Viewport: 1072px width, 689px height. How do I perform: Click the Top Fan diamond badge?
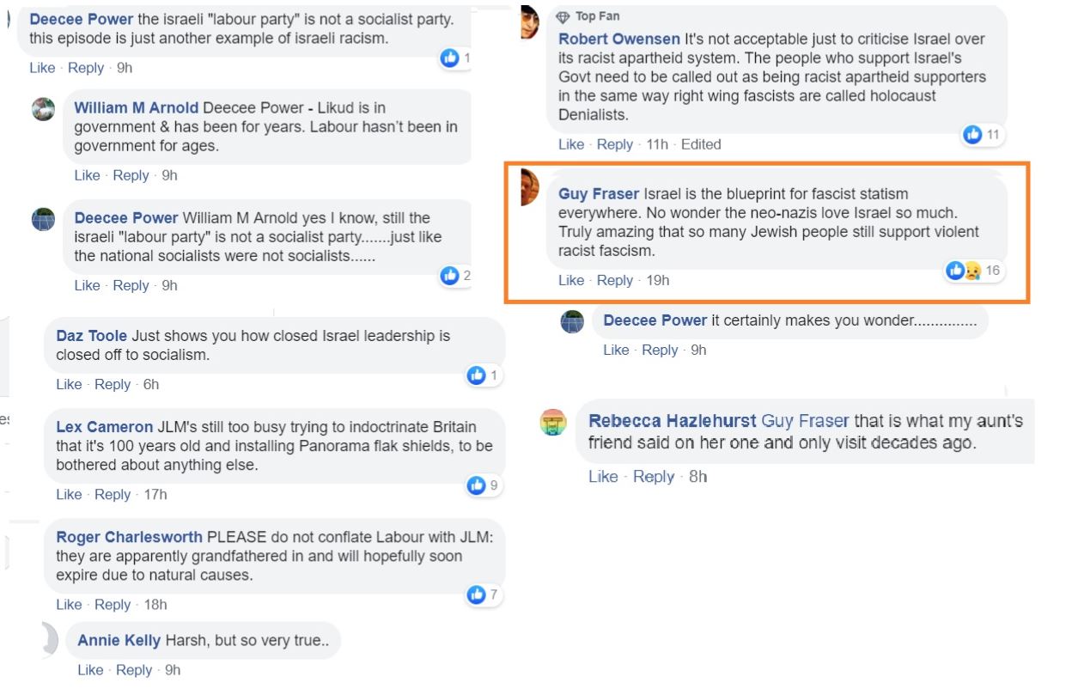[x=563, y=17]
